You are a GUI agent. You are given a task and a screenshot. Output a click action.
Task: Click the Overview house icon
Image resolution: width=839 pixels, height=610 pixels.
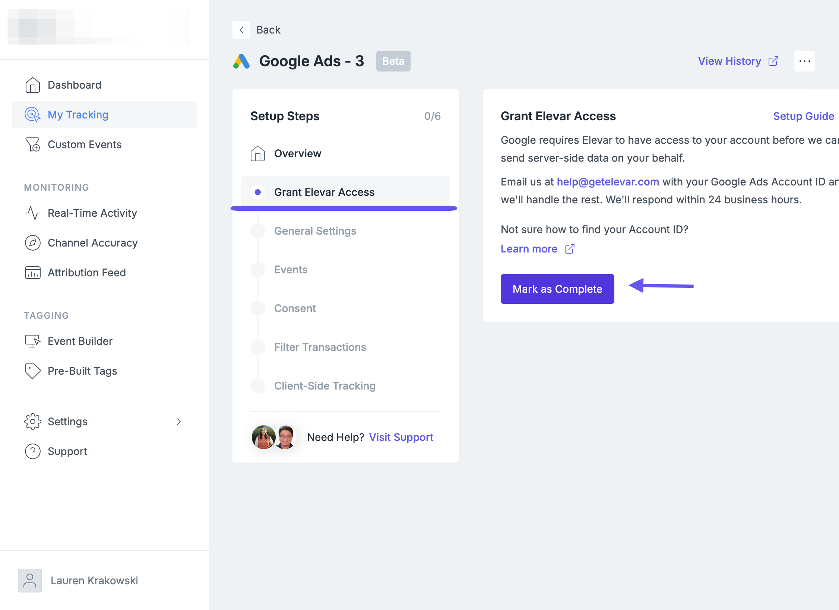coord(258,153)
